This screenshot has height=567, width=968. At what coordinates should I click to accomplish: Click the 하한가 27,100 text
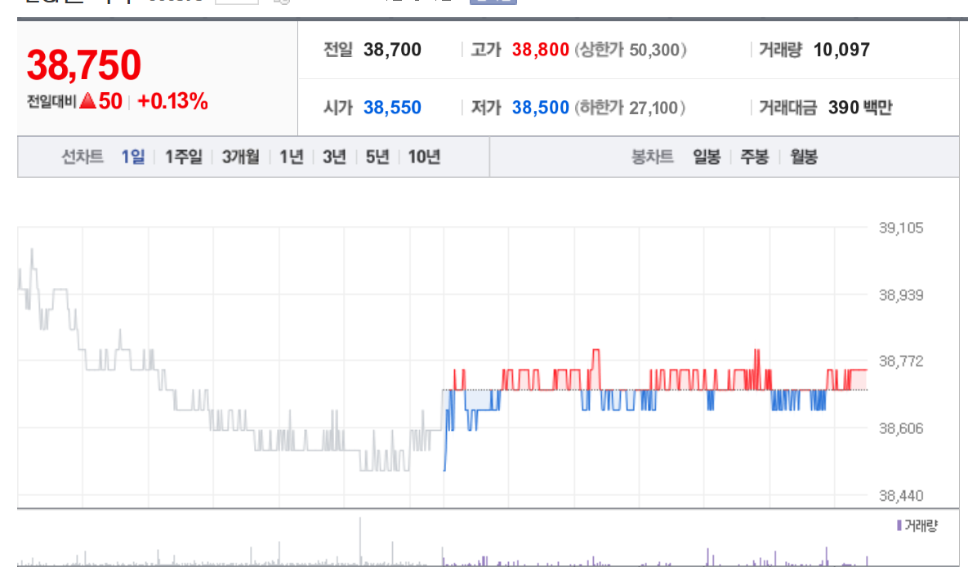pyautogui.click(x=631, y=108)
